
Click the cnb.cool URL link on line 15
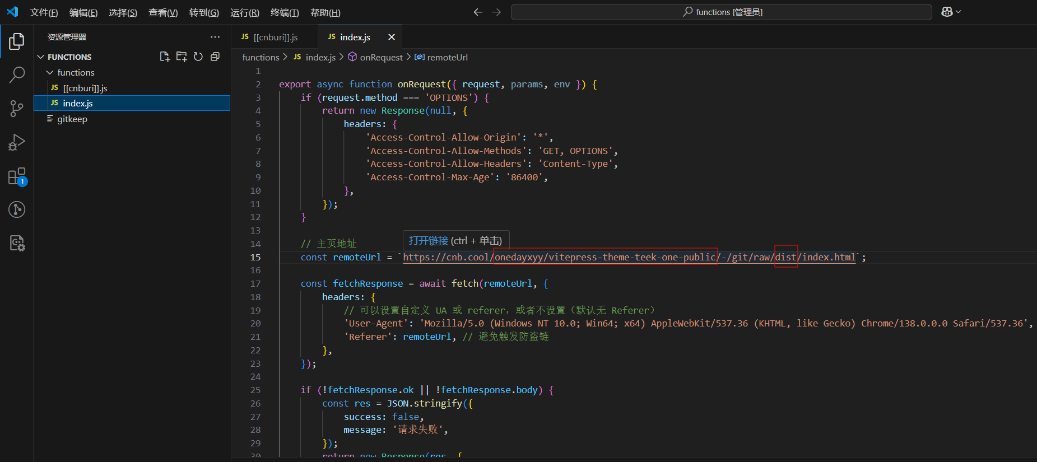tap(629, 257)
